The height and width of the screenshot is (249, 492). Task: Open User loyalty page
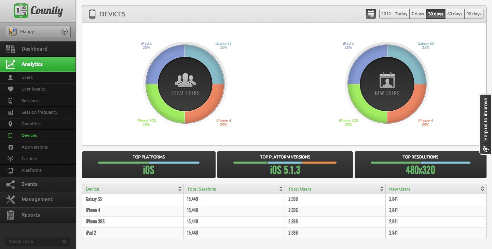[x=38, y=89]
